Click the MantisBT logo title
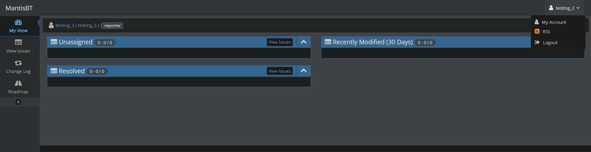The image size is (591, 152). point(19,8)
